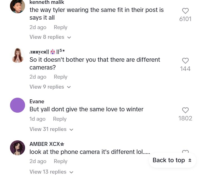Image resolution: width=202 pixels, height=178 pixels.
Task: Expand View 13 replies thread
Action: (x=51, y=172)
